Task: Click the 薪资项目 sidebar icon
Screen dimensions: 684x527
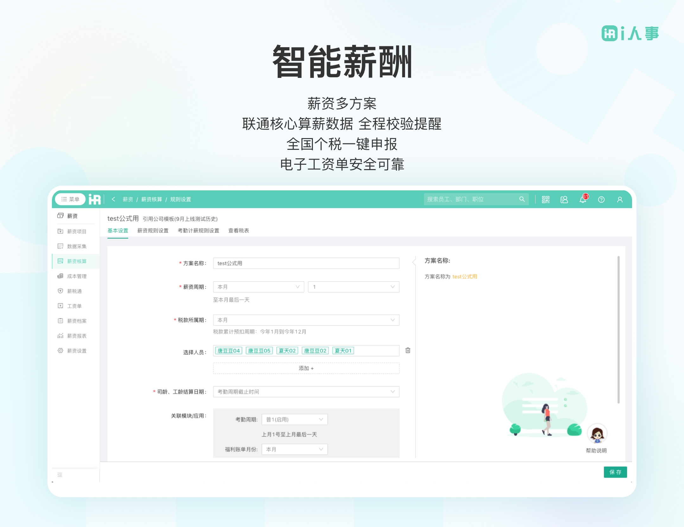Action: (60, 231)
